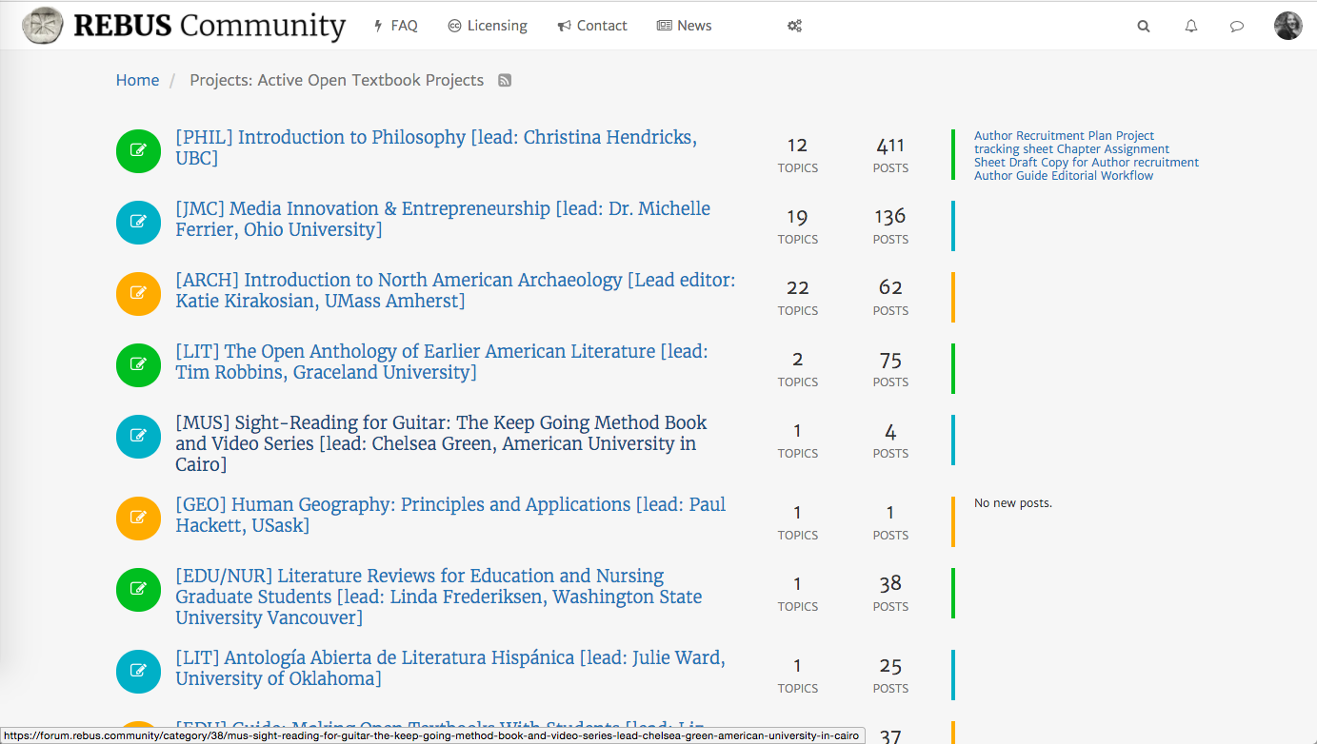Open the FAQ menu item
Image resolution: width=1317 pixels, height=744 pixels.
(x=395, y=26)
